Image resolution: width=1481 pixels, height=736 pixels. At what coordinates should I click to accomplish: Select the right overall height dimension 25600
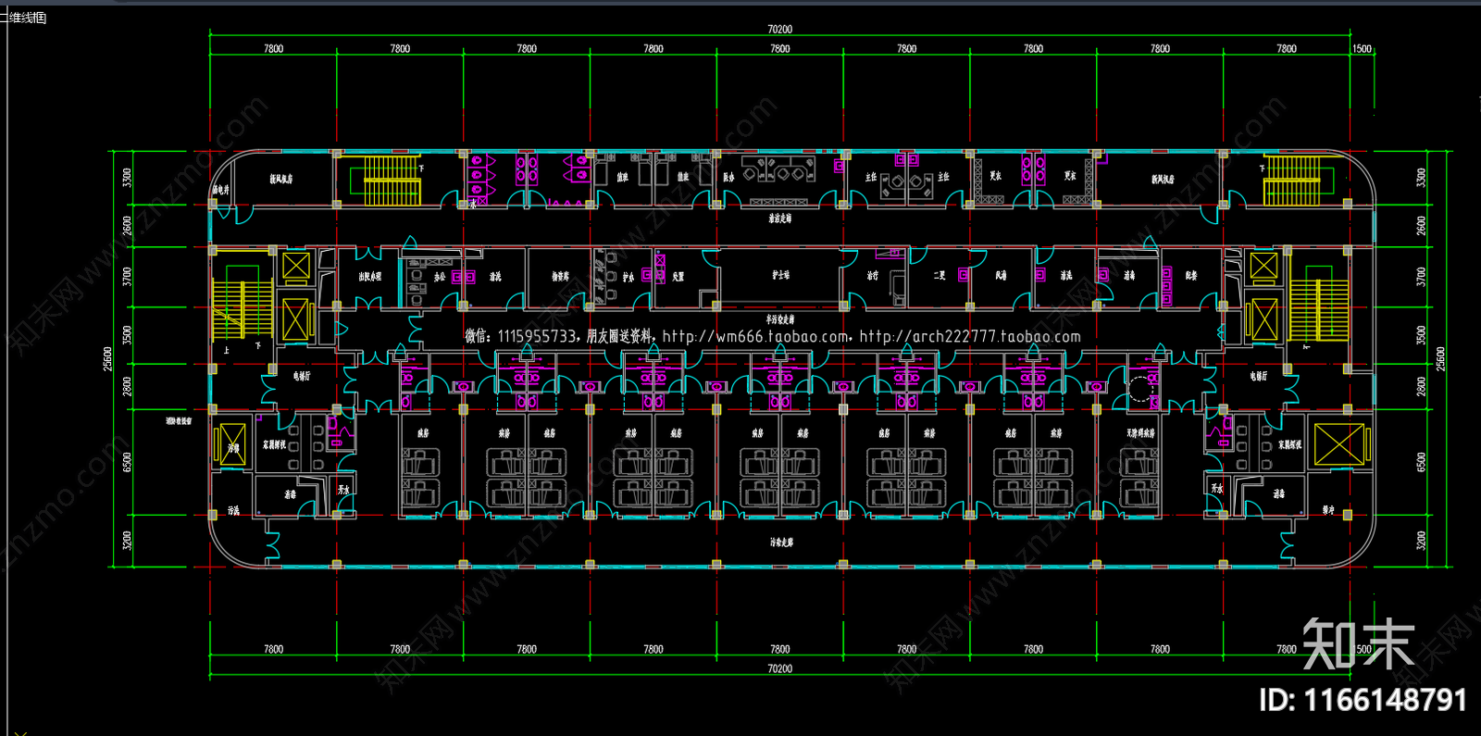coord(1440,359)
